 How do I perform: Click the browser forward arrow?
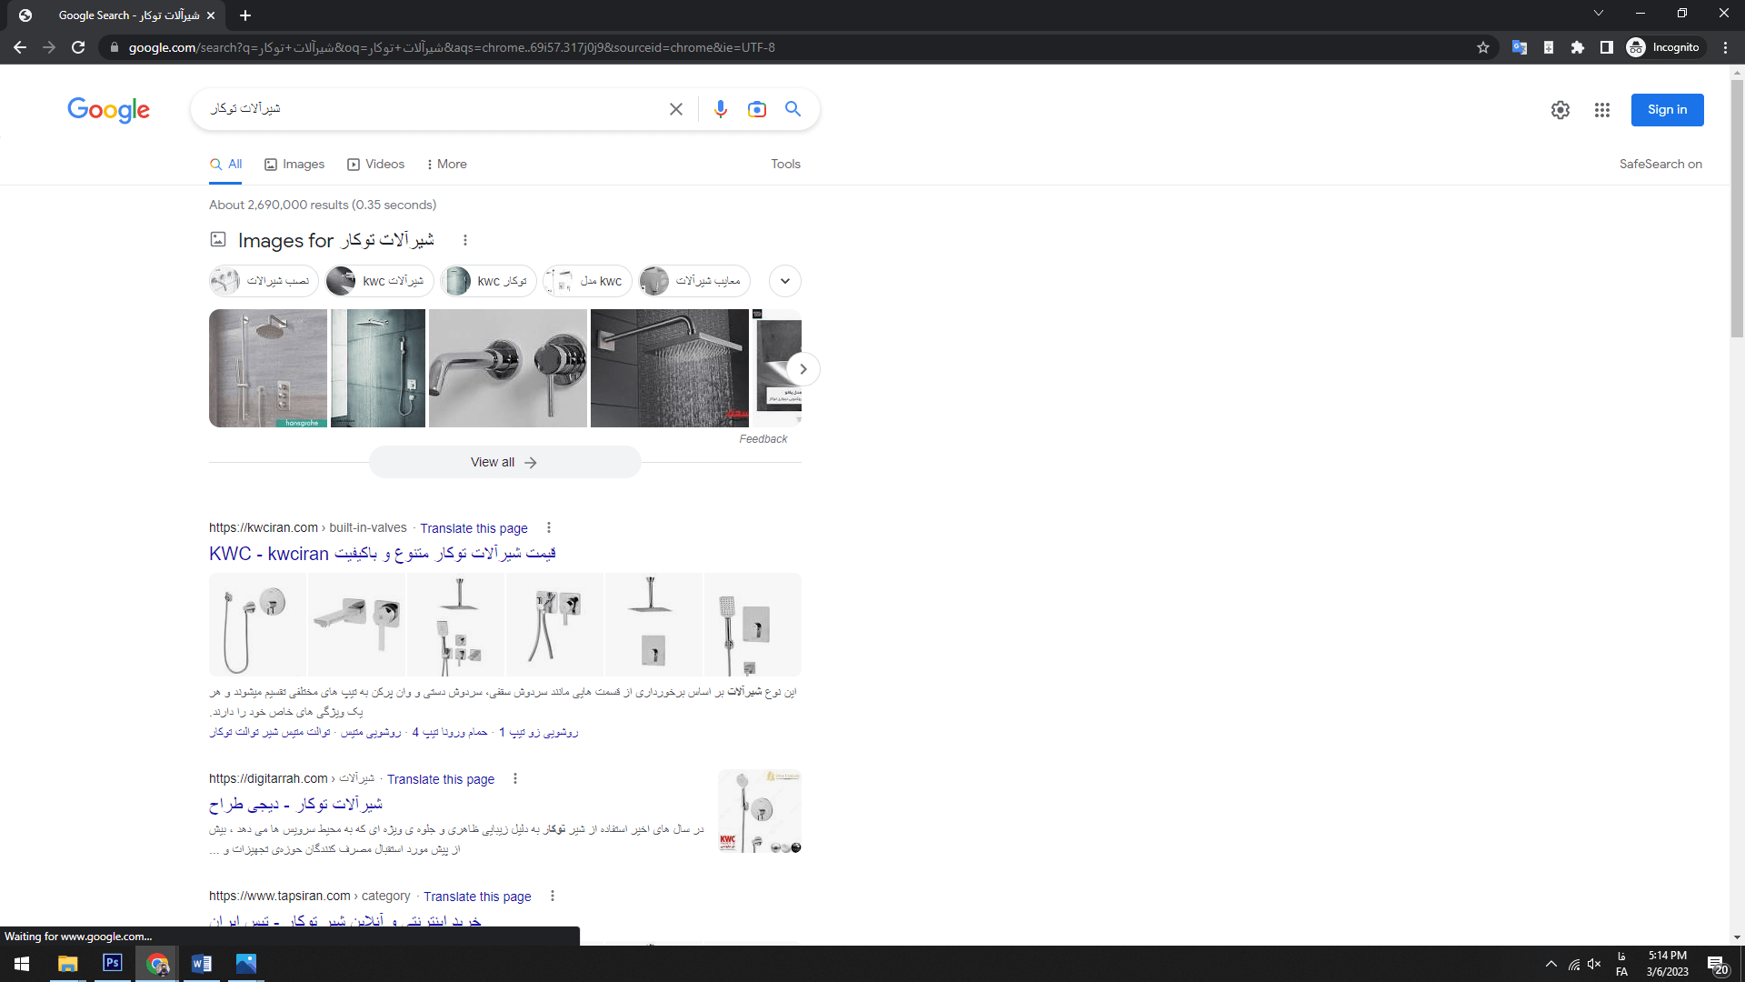[x=49, y=47]
